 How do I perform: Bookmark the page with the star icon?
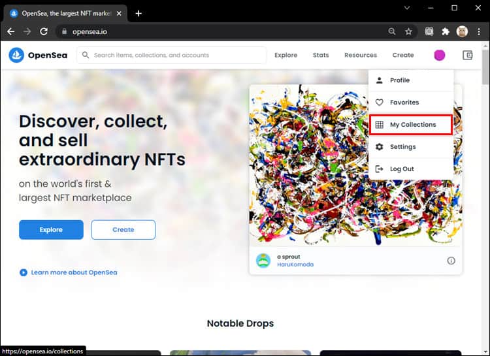[408, 31]
